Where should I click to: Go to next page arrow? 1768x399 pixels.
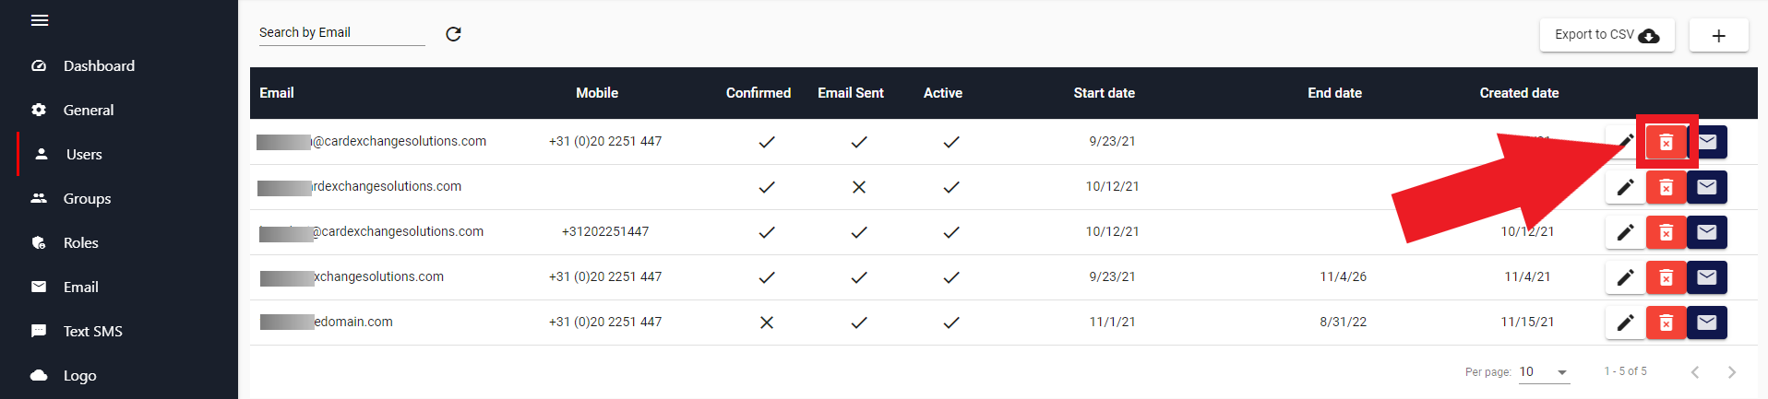(x=1731, y=372)
